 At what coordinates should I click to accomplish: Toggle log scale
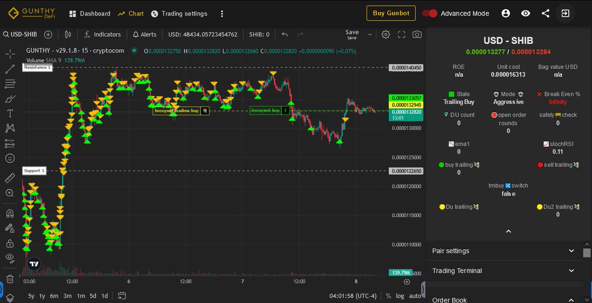[x=400, y=296]
